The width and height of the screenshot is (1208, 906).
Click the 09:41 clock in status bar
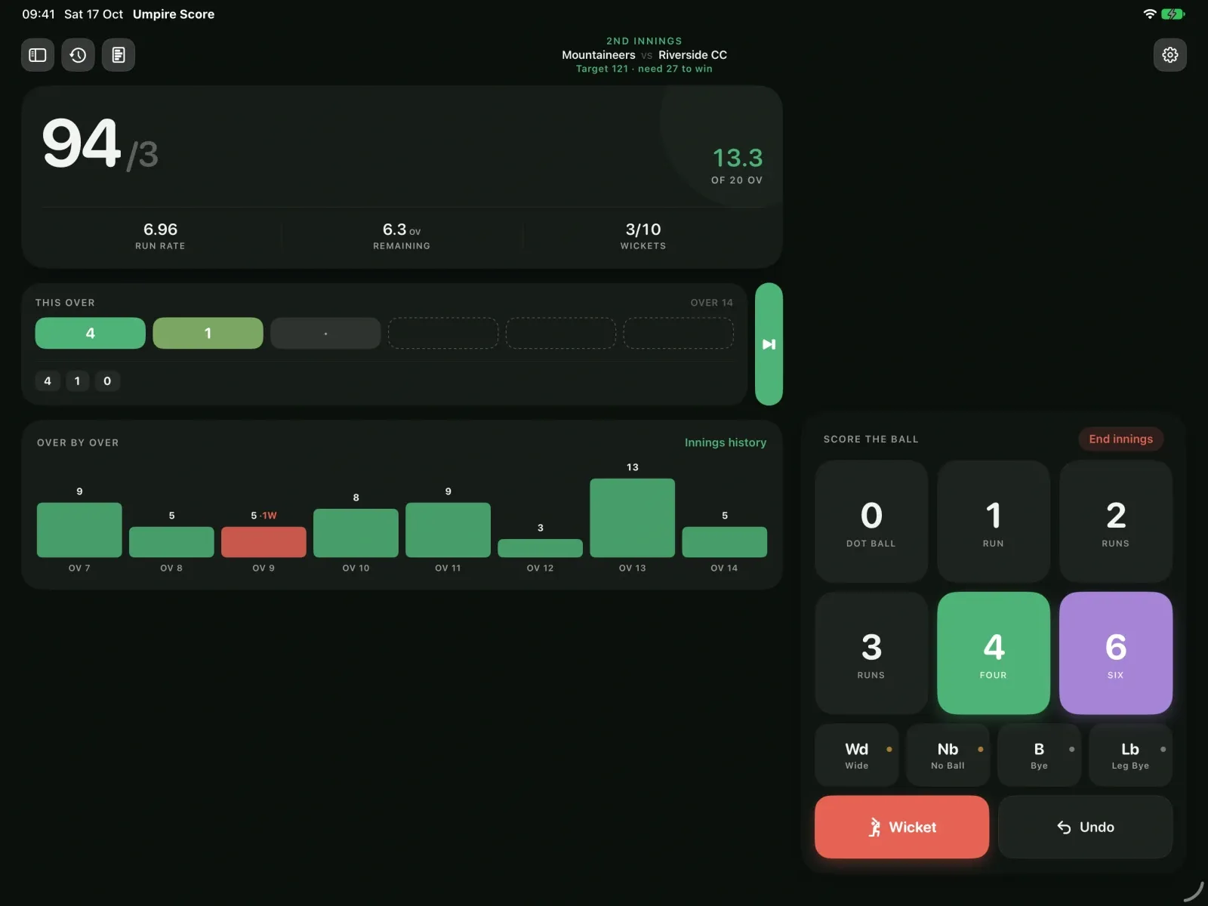point(39,14)
